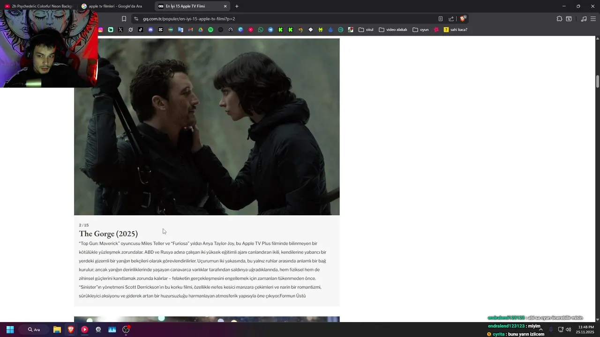Open the pink icon bookmark before 'sahi kaca?'

click(x=436, y=29)
